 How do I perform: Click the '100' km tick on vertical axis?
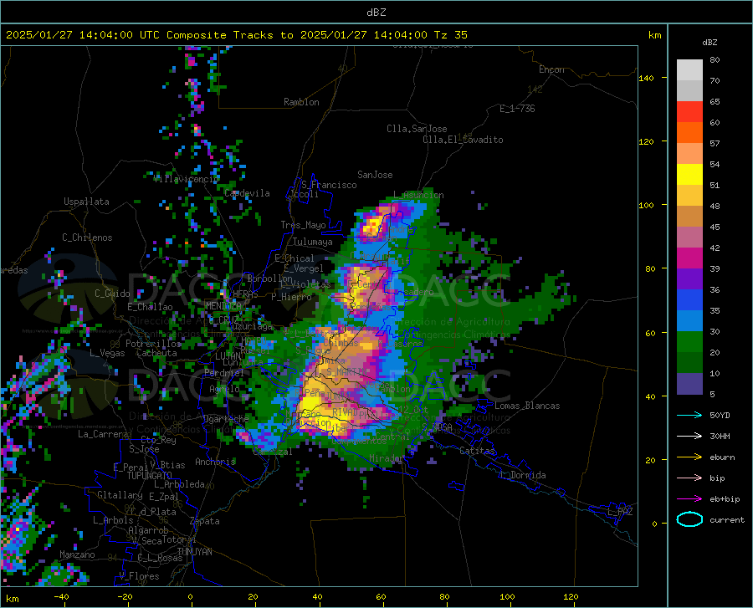click(x=646, y=206)
